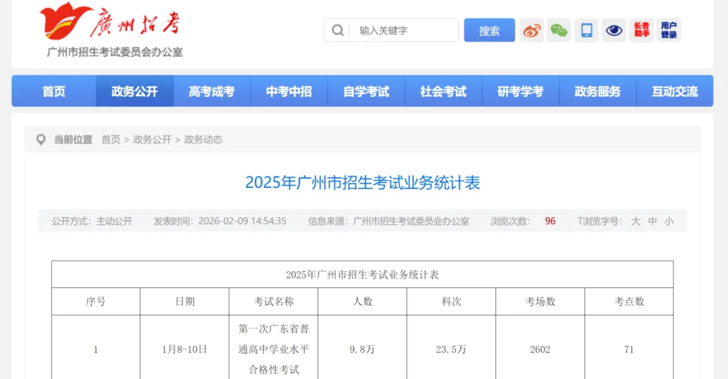Set font size to 大
The height and width of the screenshot is (379, 728).
click(636, 221)
